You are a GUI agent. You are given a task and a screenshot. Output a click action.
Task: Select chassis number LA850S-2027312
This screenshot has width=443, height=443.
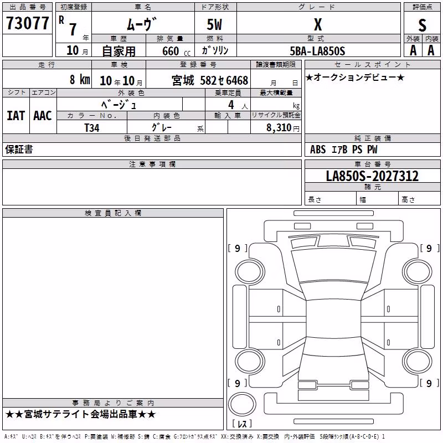click(x=372, y=176)
